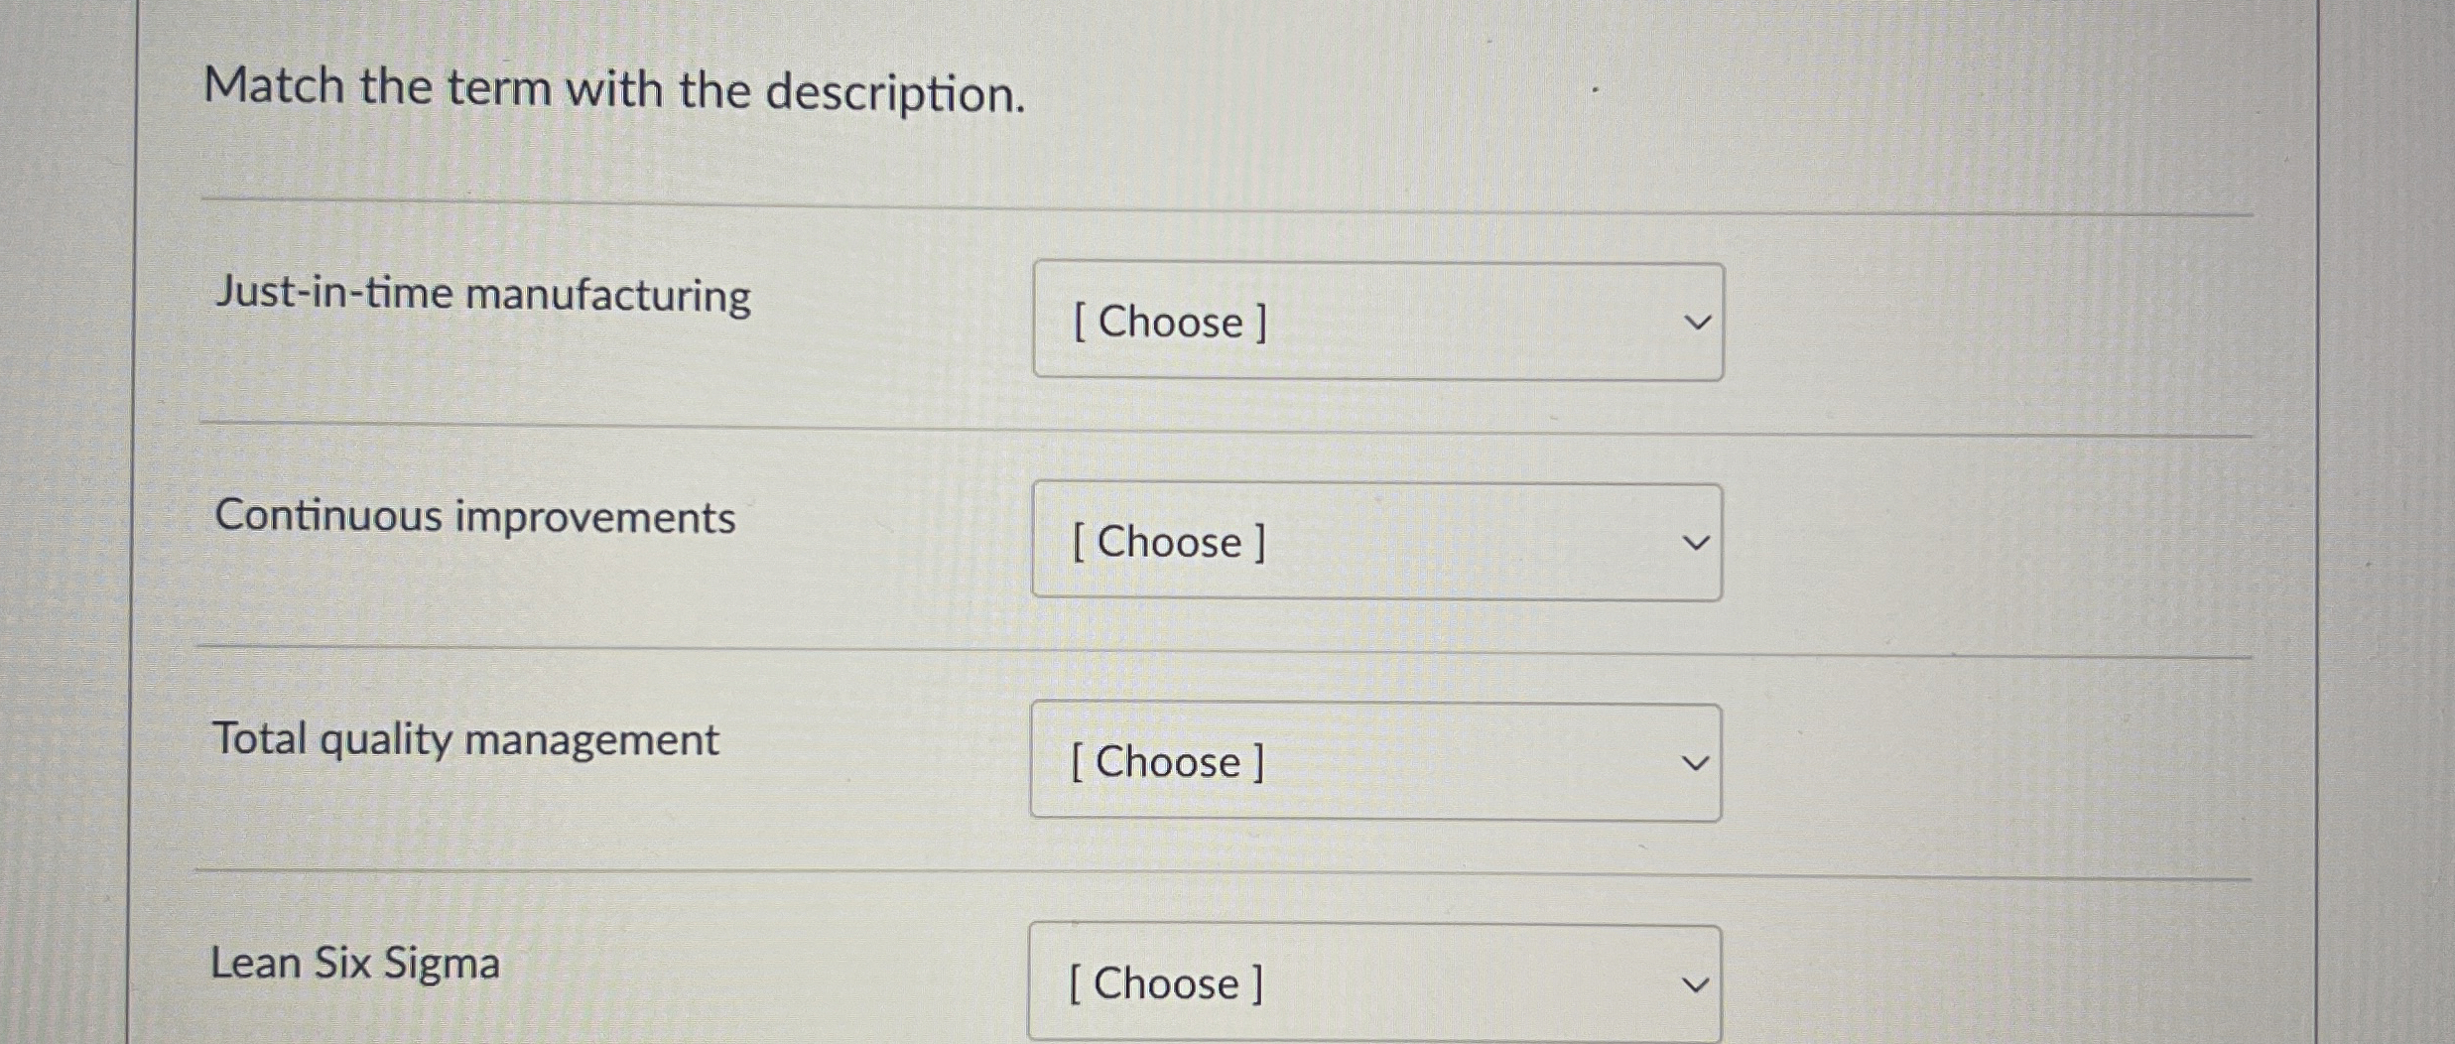Click the chevron arrow beside Lean Six Sigma
The height and width of the screenshot is (1044, 2455).
tap(1696, 984)
